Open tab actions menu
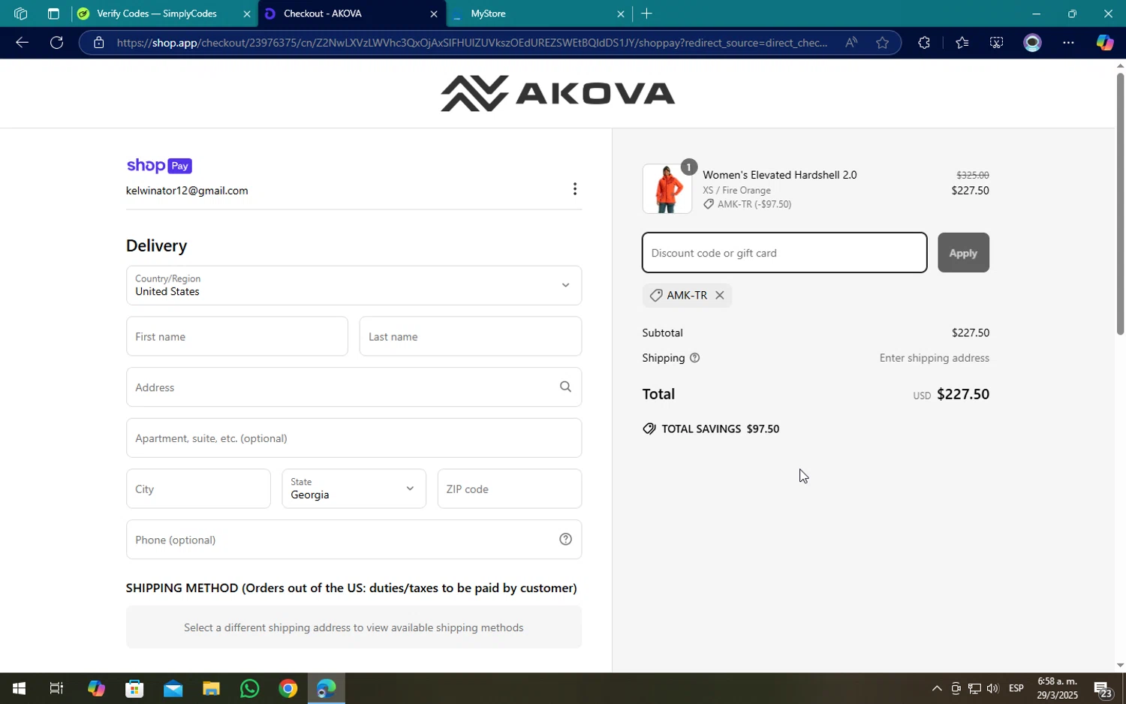This screenshot has height=704, width=1126. coord(53,14)
